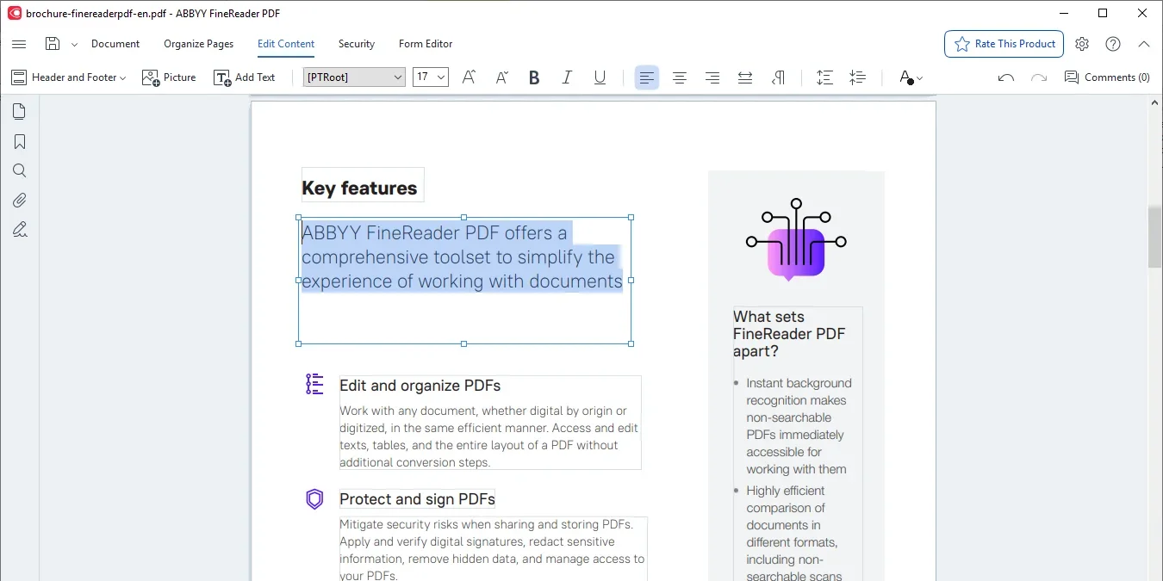Adjust paragraph spacing
The image size is (1163, 581).
[x=857, y=77]
